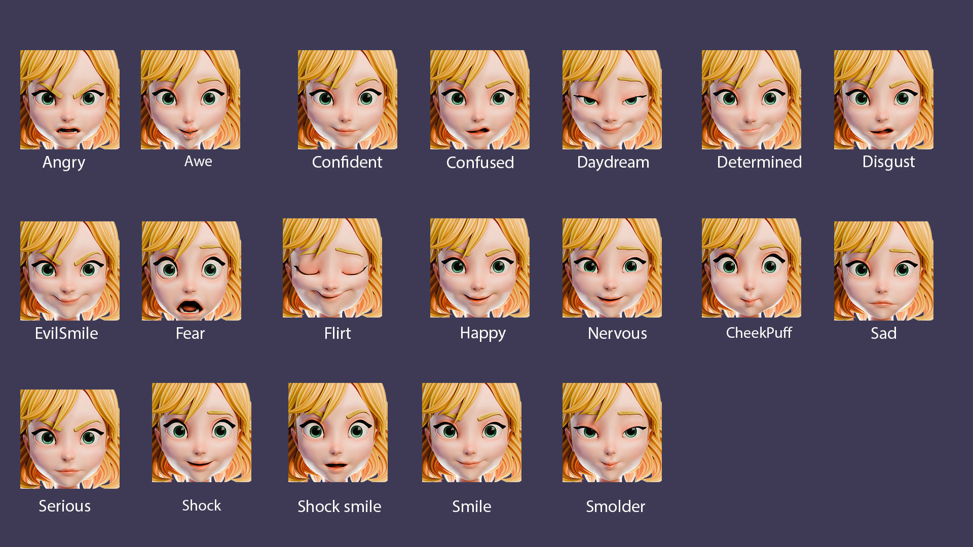This screenshot has width=973, height=547.
Task: Pick the Shock smile expression thumbnail
Action: (x=338, y=433)
